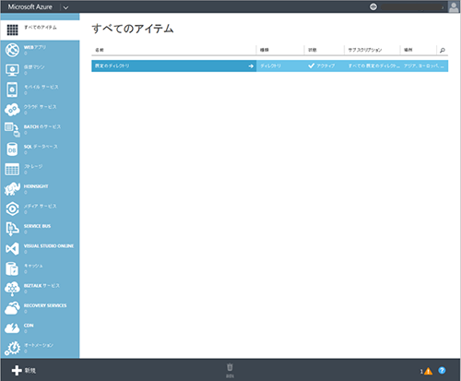Click the search magnifier in table header
Screen dimensions: 461x381
coord(443,50)
